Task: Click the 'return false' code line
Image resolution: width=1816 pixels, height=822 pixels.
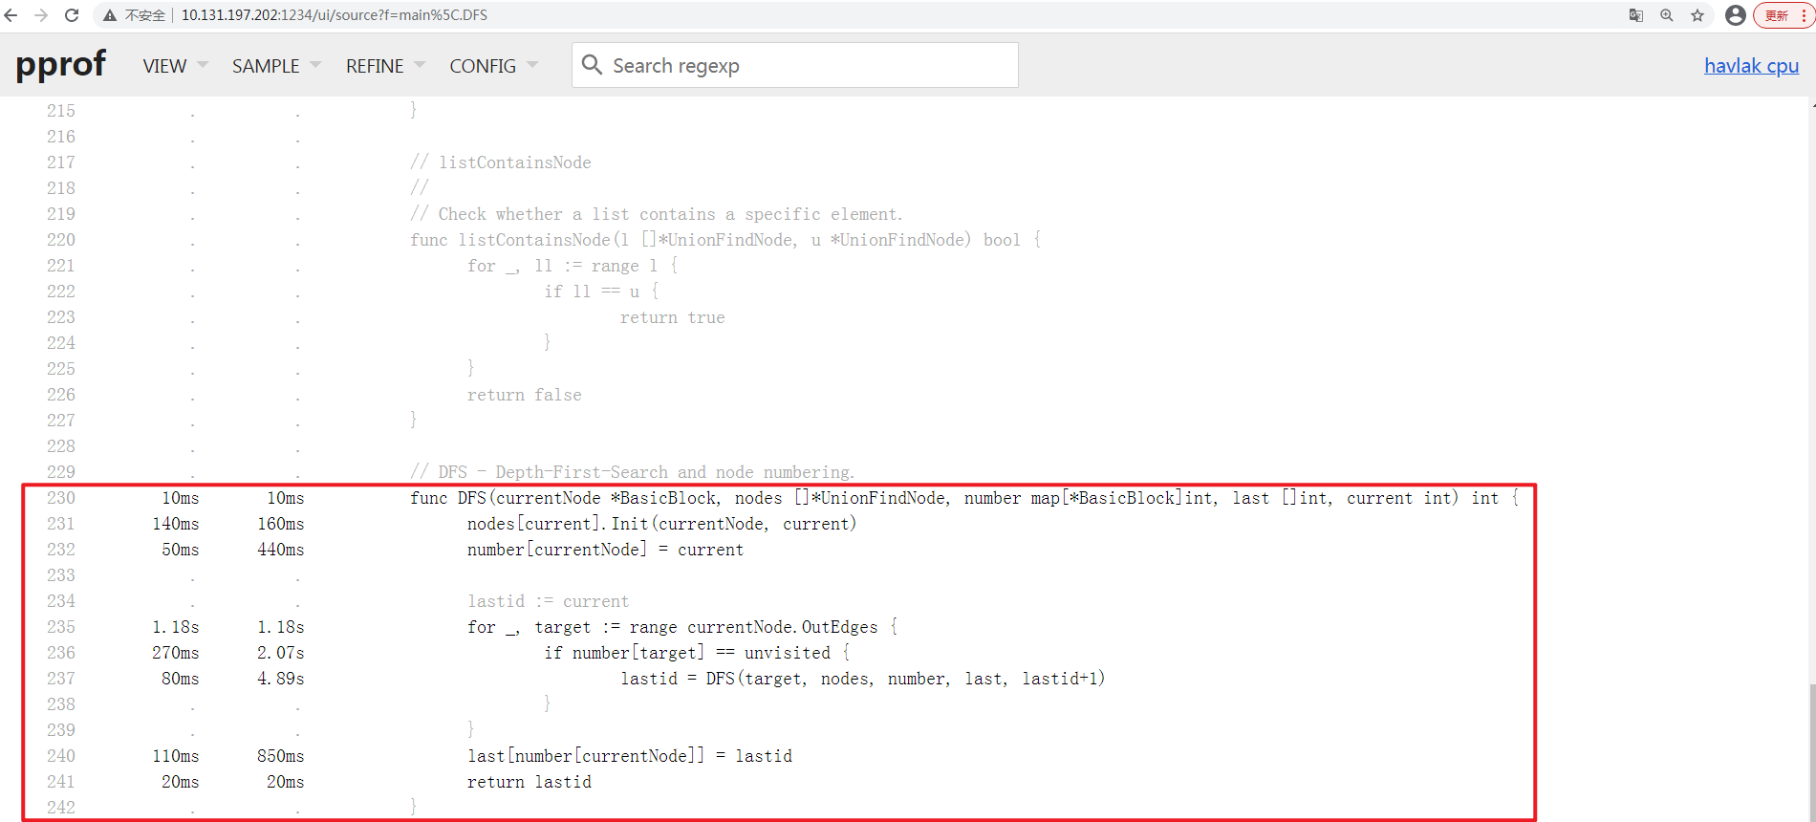Action: [525, 395]
